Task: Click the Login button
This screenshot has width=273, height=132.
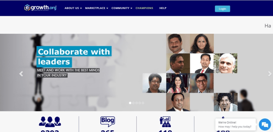Action: (222, 9)
